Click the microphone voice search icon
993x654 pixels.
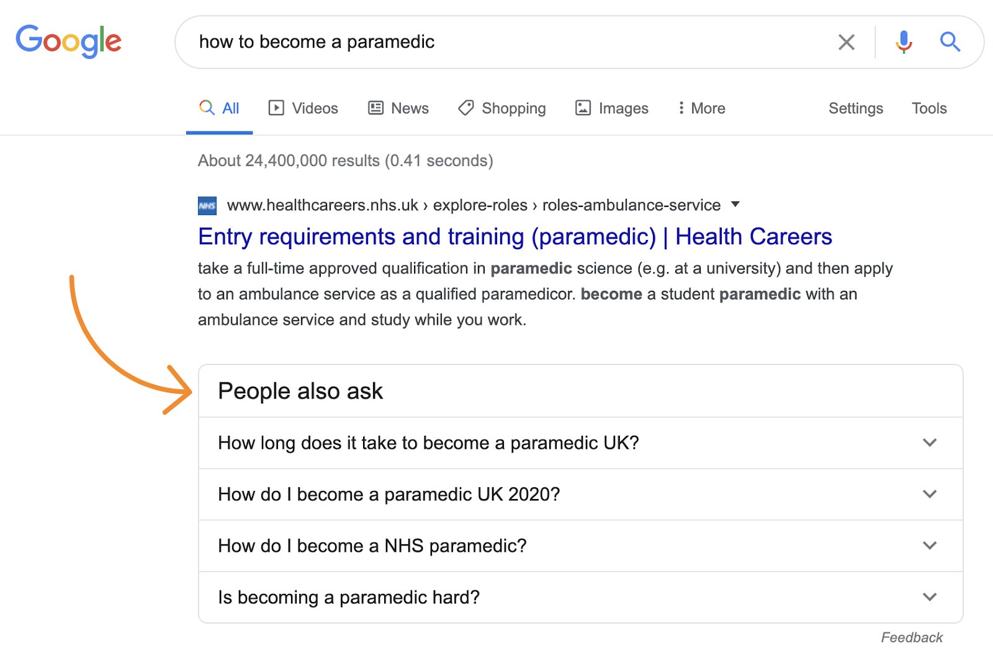(904, 42)
